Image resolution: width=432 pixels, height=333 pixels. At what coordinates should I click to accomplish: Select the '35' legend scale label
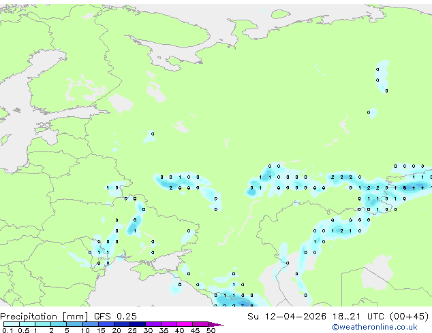[x=164, y=330]
